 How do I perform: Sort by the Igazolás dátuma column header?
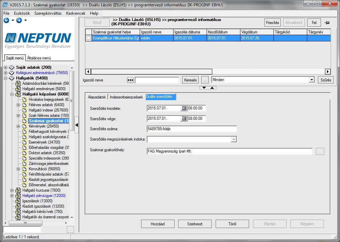coord(190,32)
